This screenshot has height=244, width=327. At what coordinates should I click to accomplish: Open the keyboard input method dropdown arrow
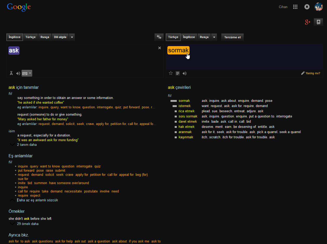click(30, 73)
